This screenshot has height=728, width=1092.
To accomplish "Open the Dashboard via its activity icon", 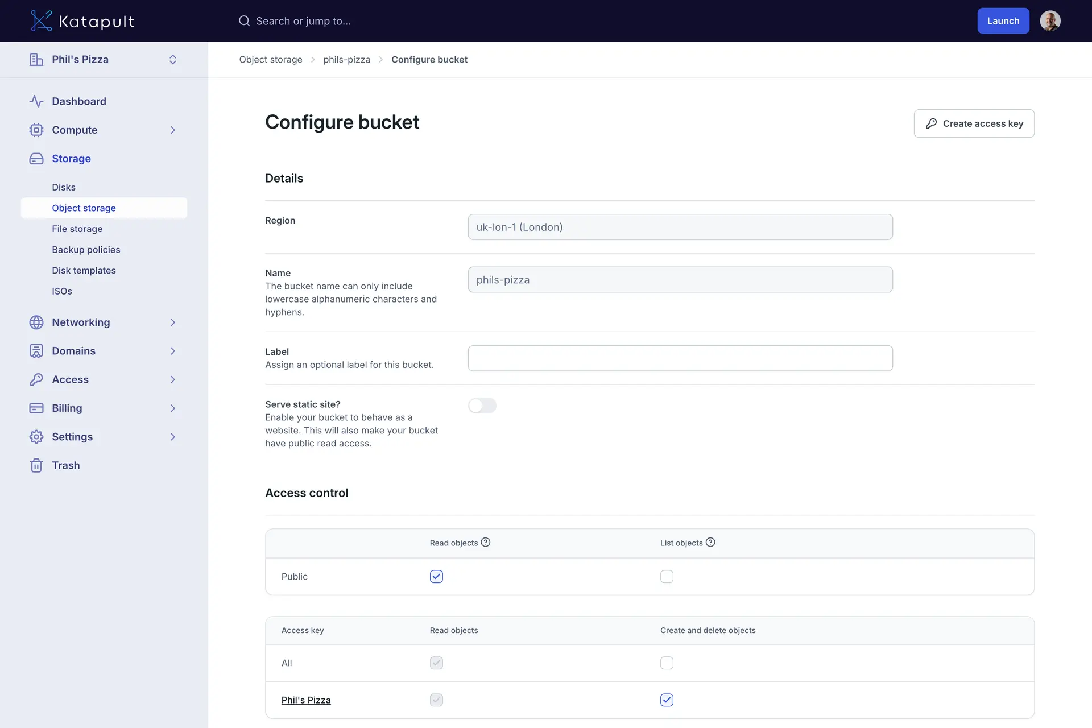I will [x=36, y=101].
